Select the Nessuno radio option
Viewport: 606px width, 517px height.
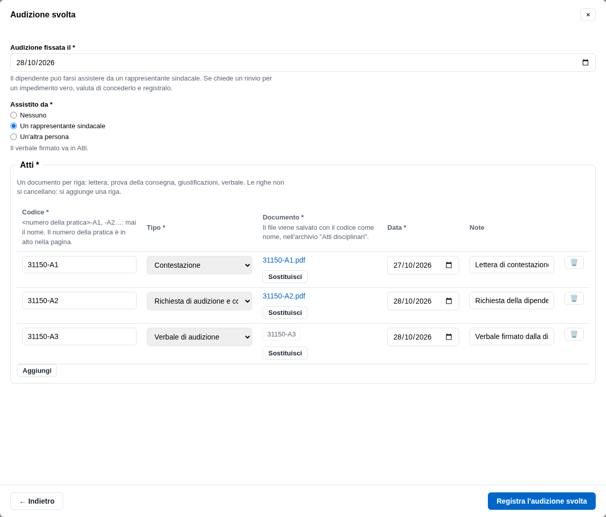pos(13,115)
